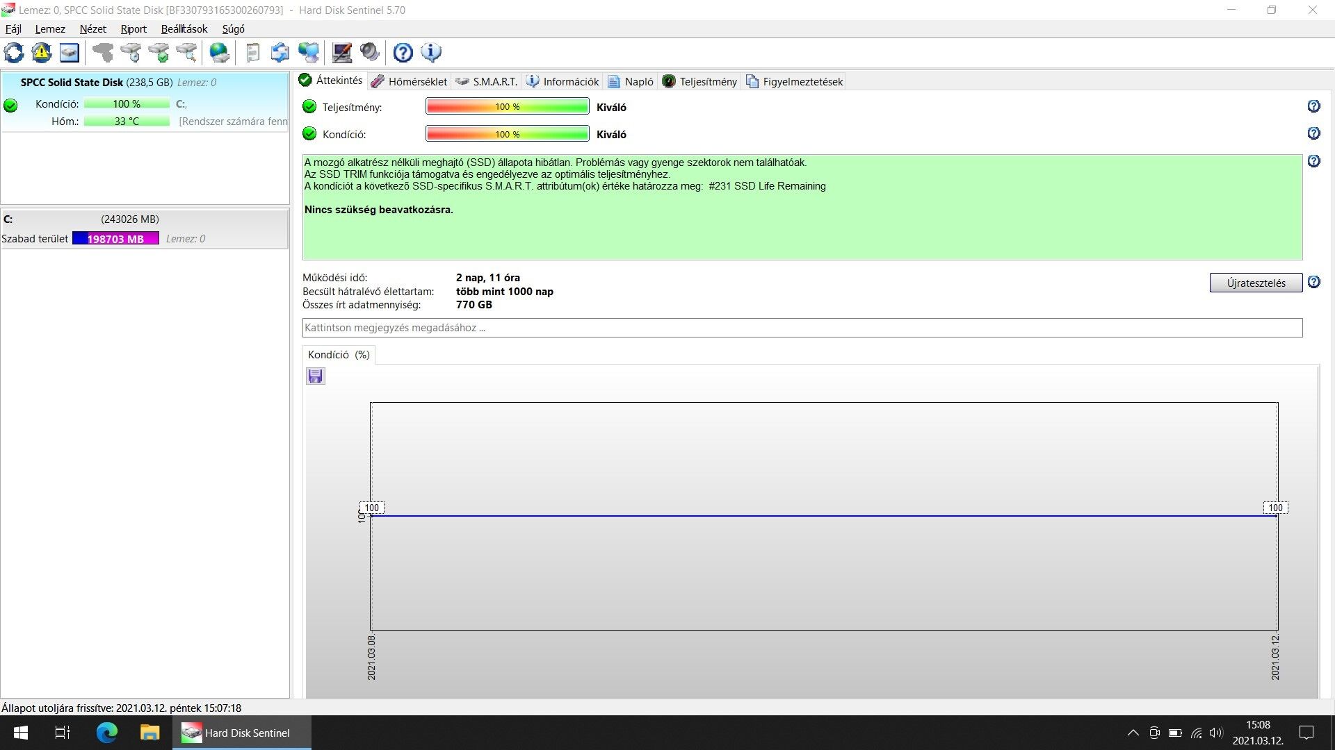1335x750 pixels.
Task: Click the help icon beside Teljesítmény bar
Action: pos(1313,106)
